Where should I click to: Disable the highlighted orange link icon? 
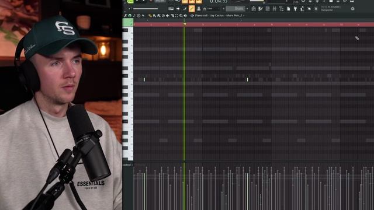[192, 9]
